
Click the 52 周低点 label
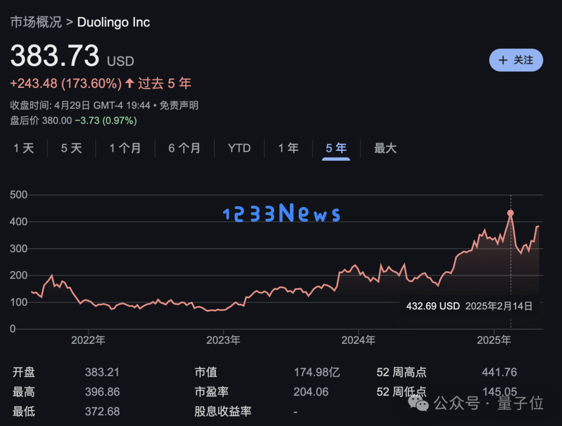(401, 392)
